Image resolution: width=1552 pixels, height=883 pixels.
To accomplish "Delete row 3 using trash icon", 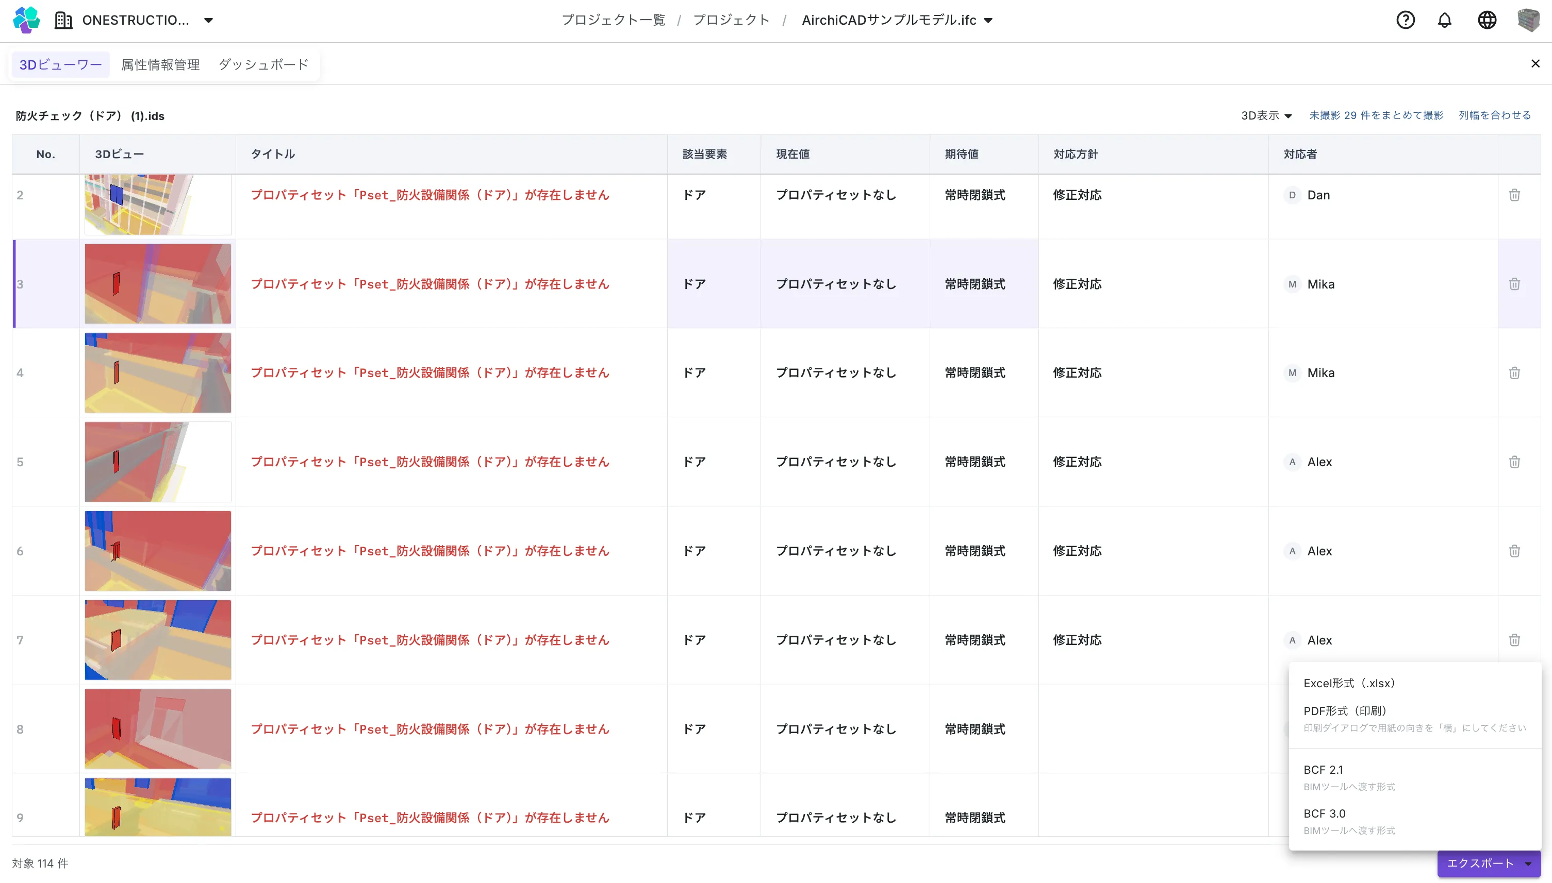I will pyautogui.click(x=1514, y=284).
